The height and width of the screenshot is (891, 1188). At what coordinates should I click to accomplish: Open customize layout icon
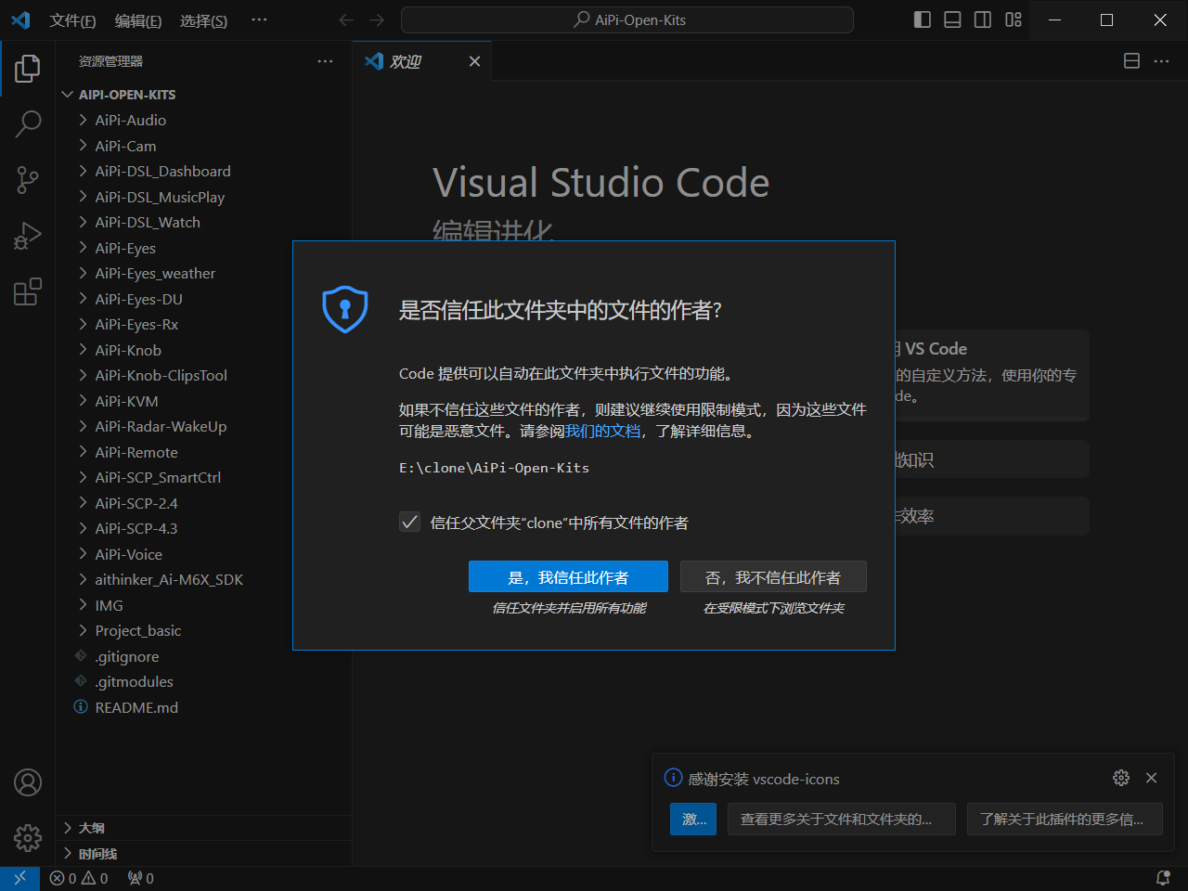1014,19
